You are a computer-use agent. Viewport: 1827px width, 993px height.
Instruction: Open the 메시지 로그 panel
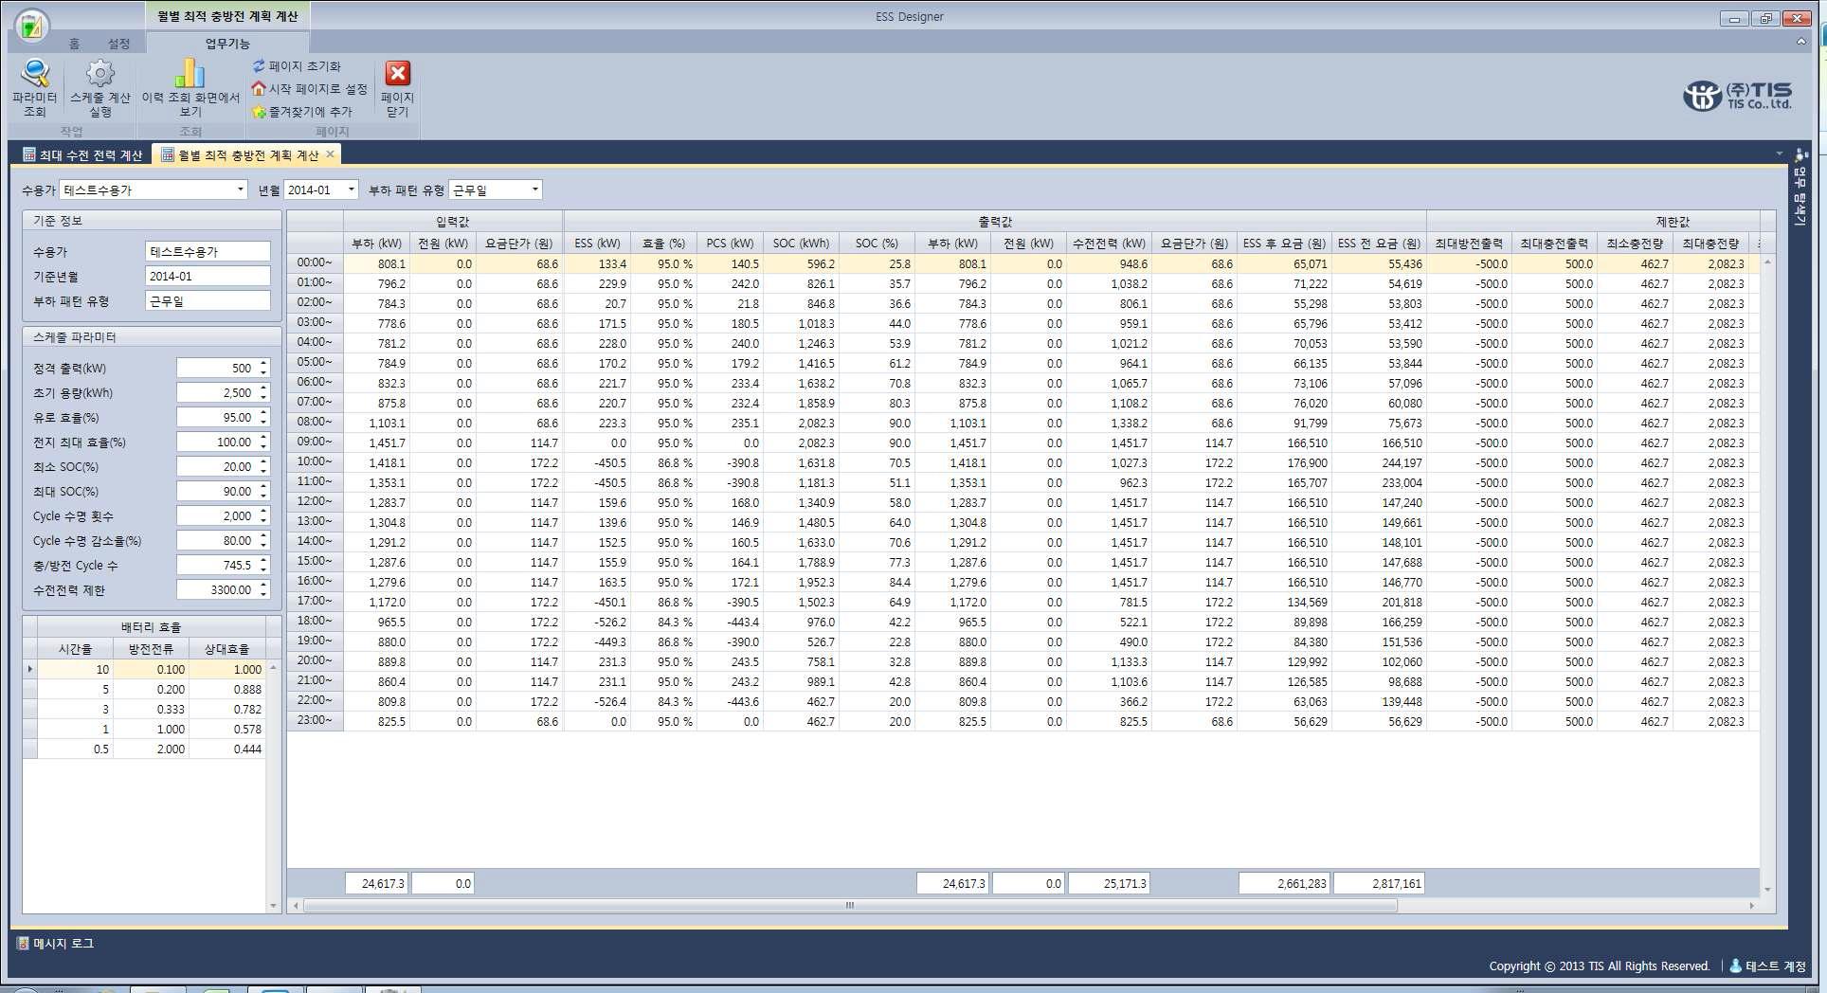coord(55,943)
